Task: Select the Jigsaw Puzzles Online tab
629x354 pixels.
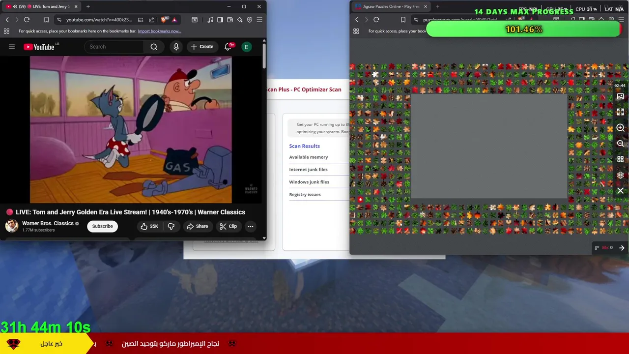Action: tap(390, 6)
